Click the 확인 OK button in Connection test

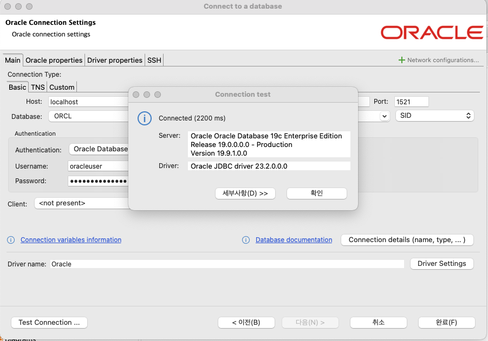[x=316, y=193]
